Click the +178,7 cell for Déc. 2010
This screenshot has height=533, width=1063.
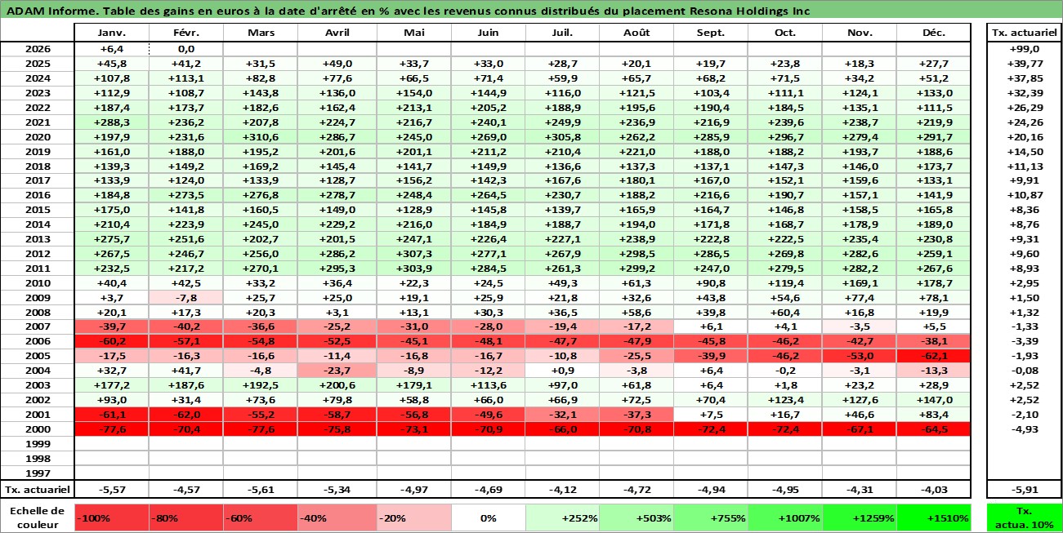[x=933, y=282]
